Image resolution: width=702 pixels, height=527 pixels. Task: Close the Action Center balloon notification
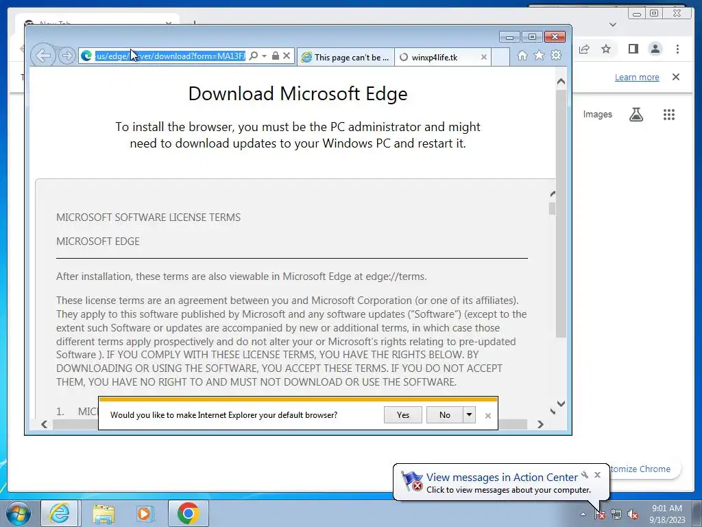pyautogui.click(x=597, y=475)
